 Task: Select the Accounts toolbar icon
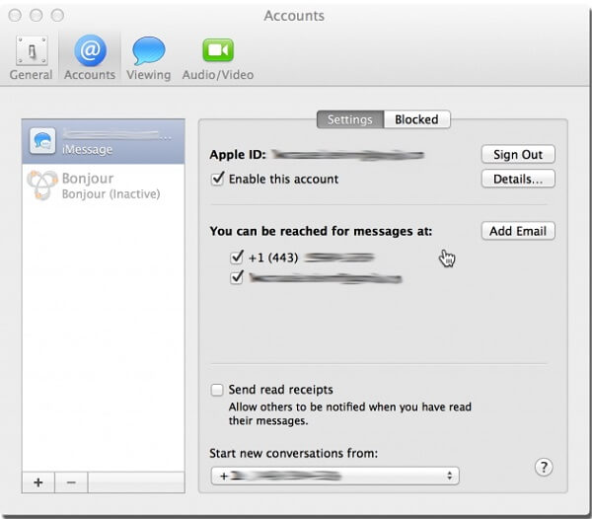(x=90, y=58)
